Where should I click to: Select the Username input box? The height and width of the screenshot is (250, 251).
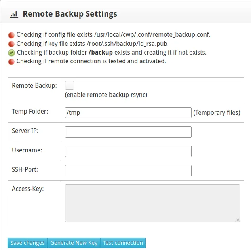coord(128,151)
